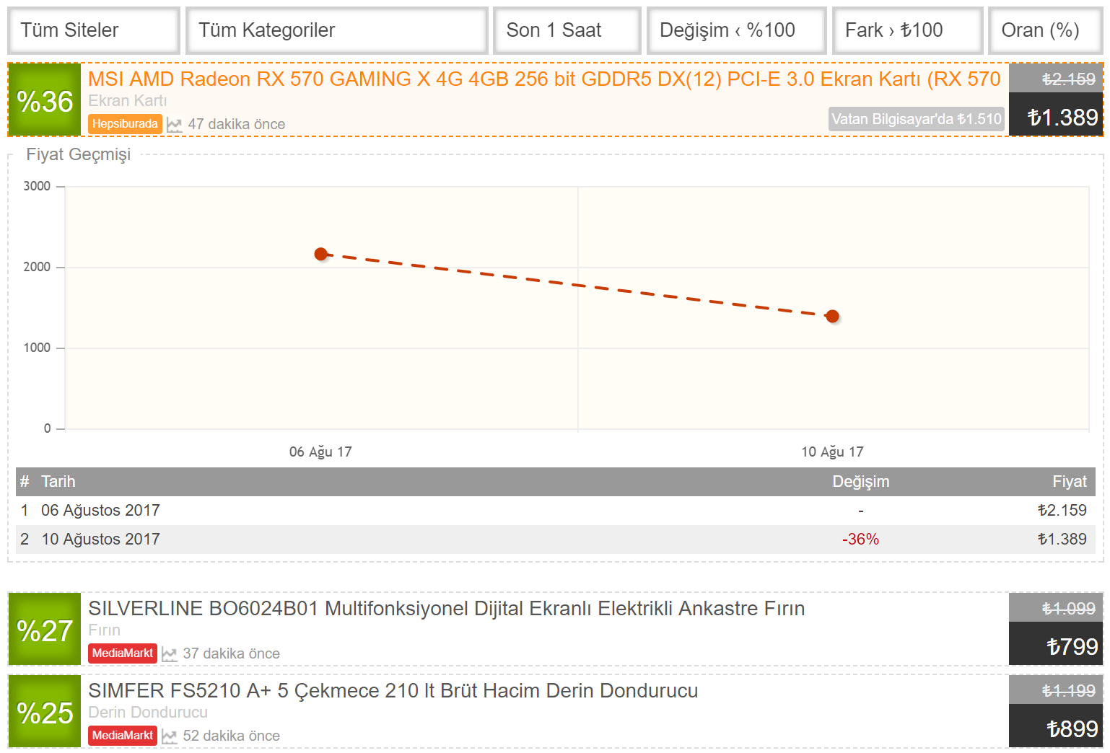
Task: Open SILVERLINE BO6024B01 oven product link
Action: 446,609
